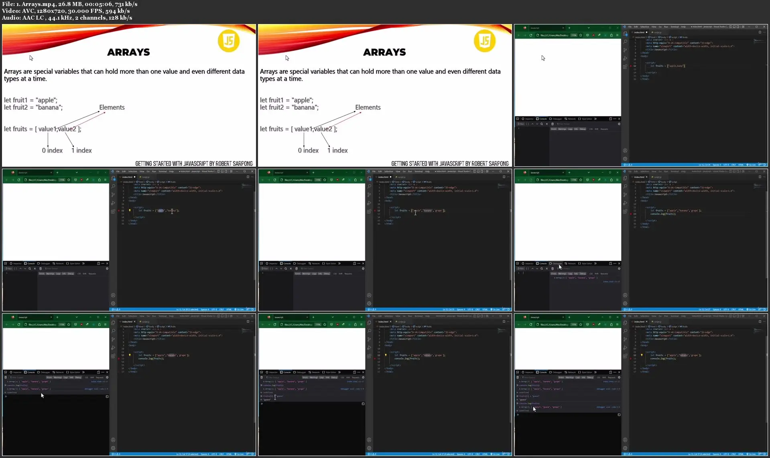770x458 pixels.
Task: Click console clear trash icon in eighth frame
Action: (x=262, y=377)
